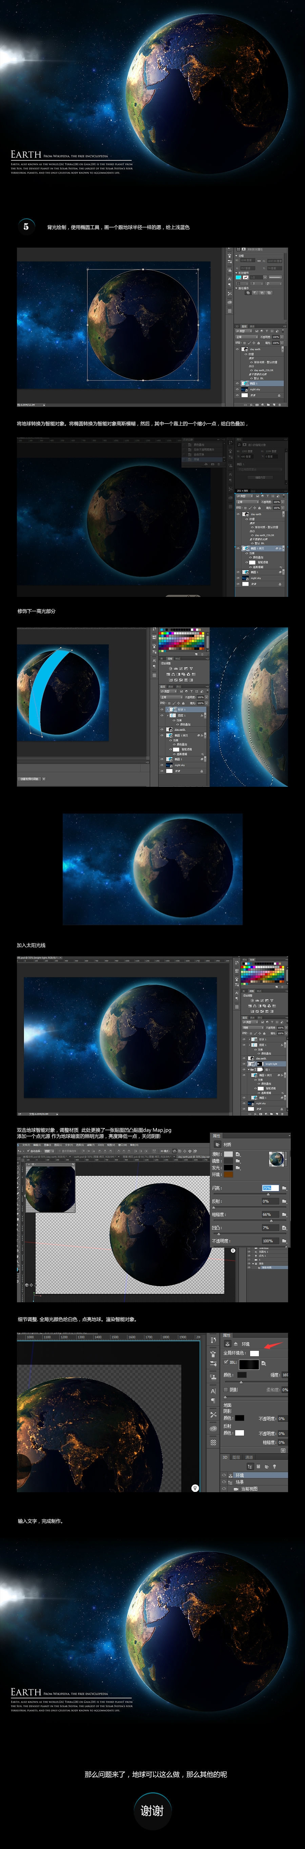This screenshot has height=1849, width=305.
Task: Click the 材质 material icon in Properties header
Action: coord(218,1145)
